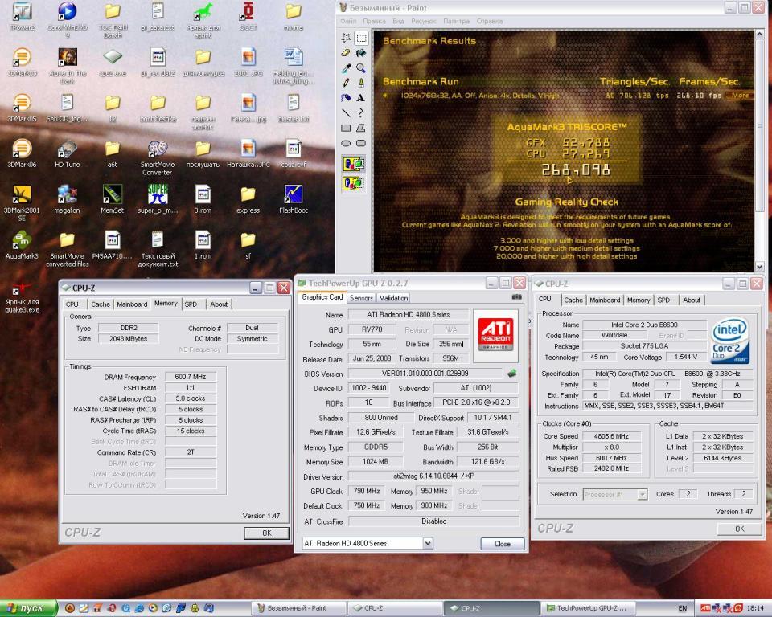
Task: Select the Pick Color eyedropper tool
Action: click(346, 68)
